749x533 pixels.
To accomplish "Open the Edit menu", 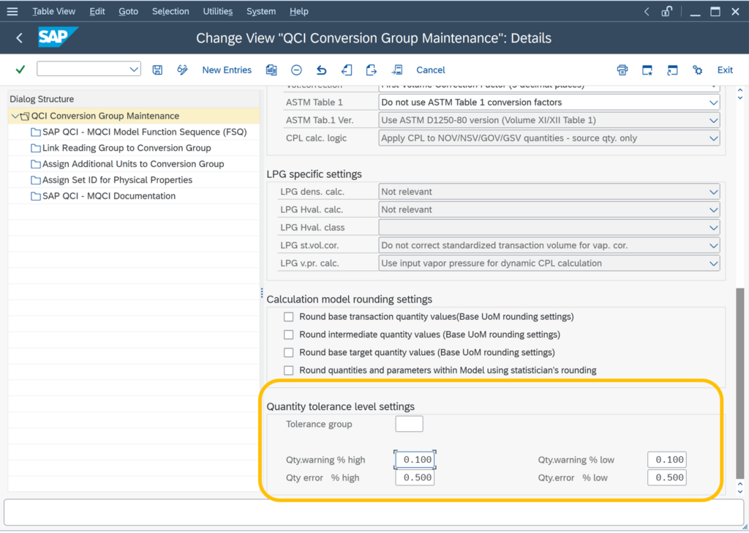I will click(97, 11).
